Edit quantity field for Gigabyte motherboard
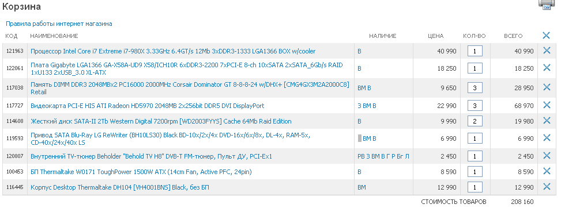This screenshot has width=561, height=208. (475, 68)
